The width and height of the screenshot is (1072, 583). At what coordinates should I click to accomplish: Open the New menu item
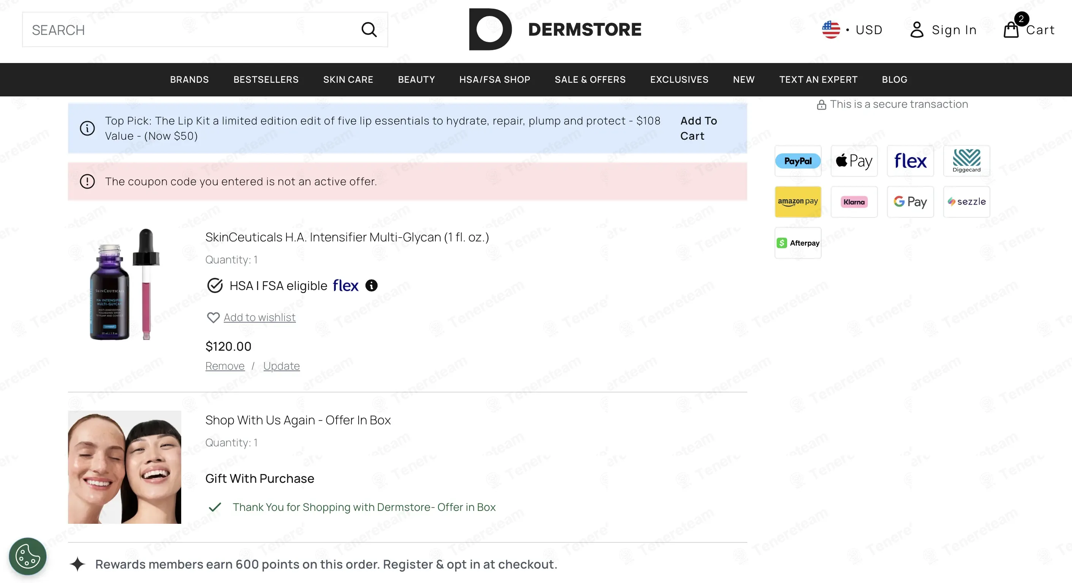744,79
